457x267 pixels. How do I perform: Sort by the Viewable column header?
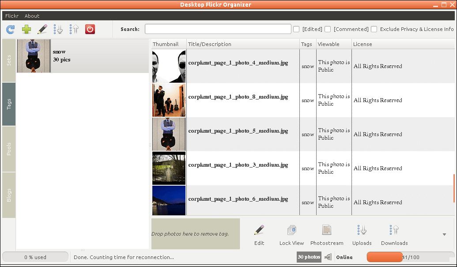tap(334, 44)
